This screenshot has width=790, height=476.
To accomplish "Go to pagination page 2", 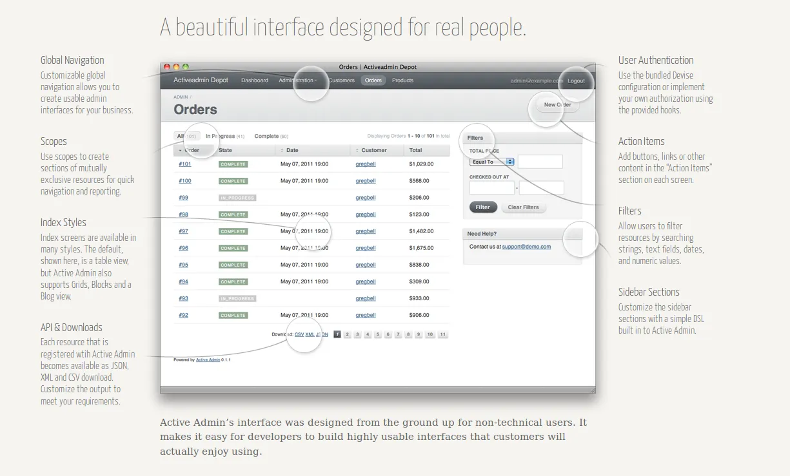I will [347, 334].
